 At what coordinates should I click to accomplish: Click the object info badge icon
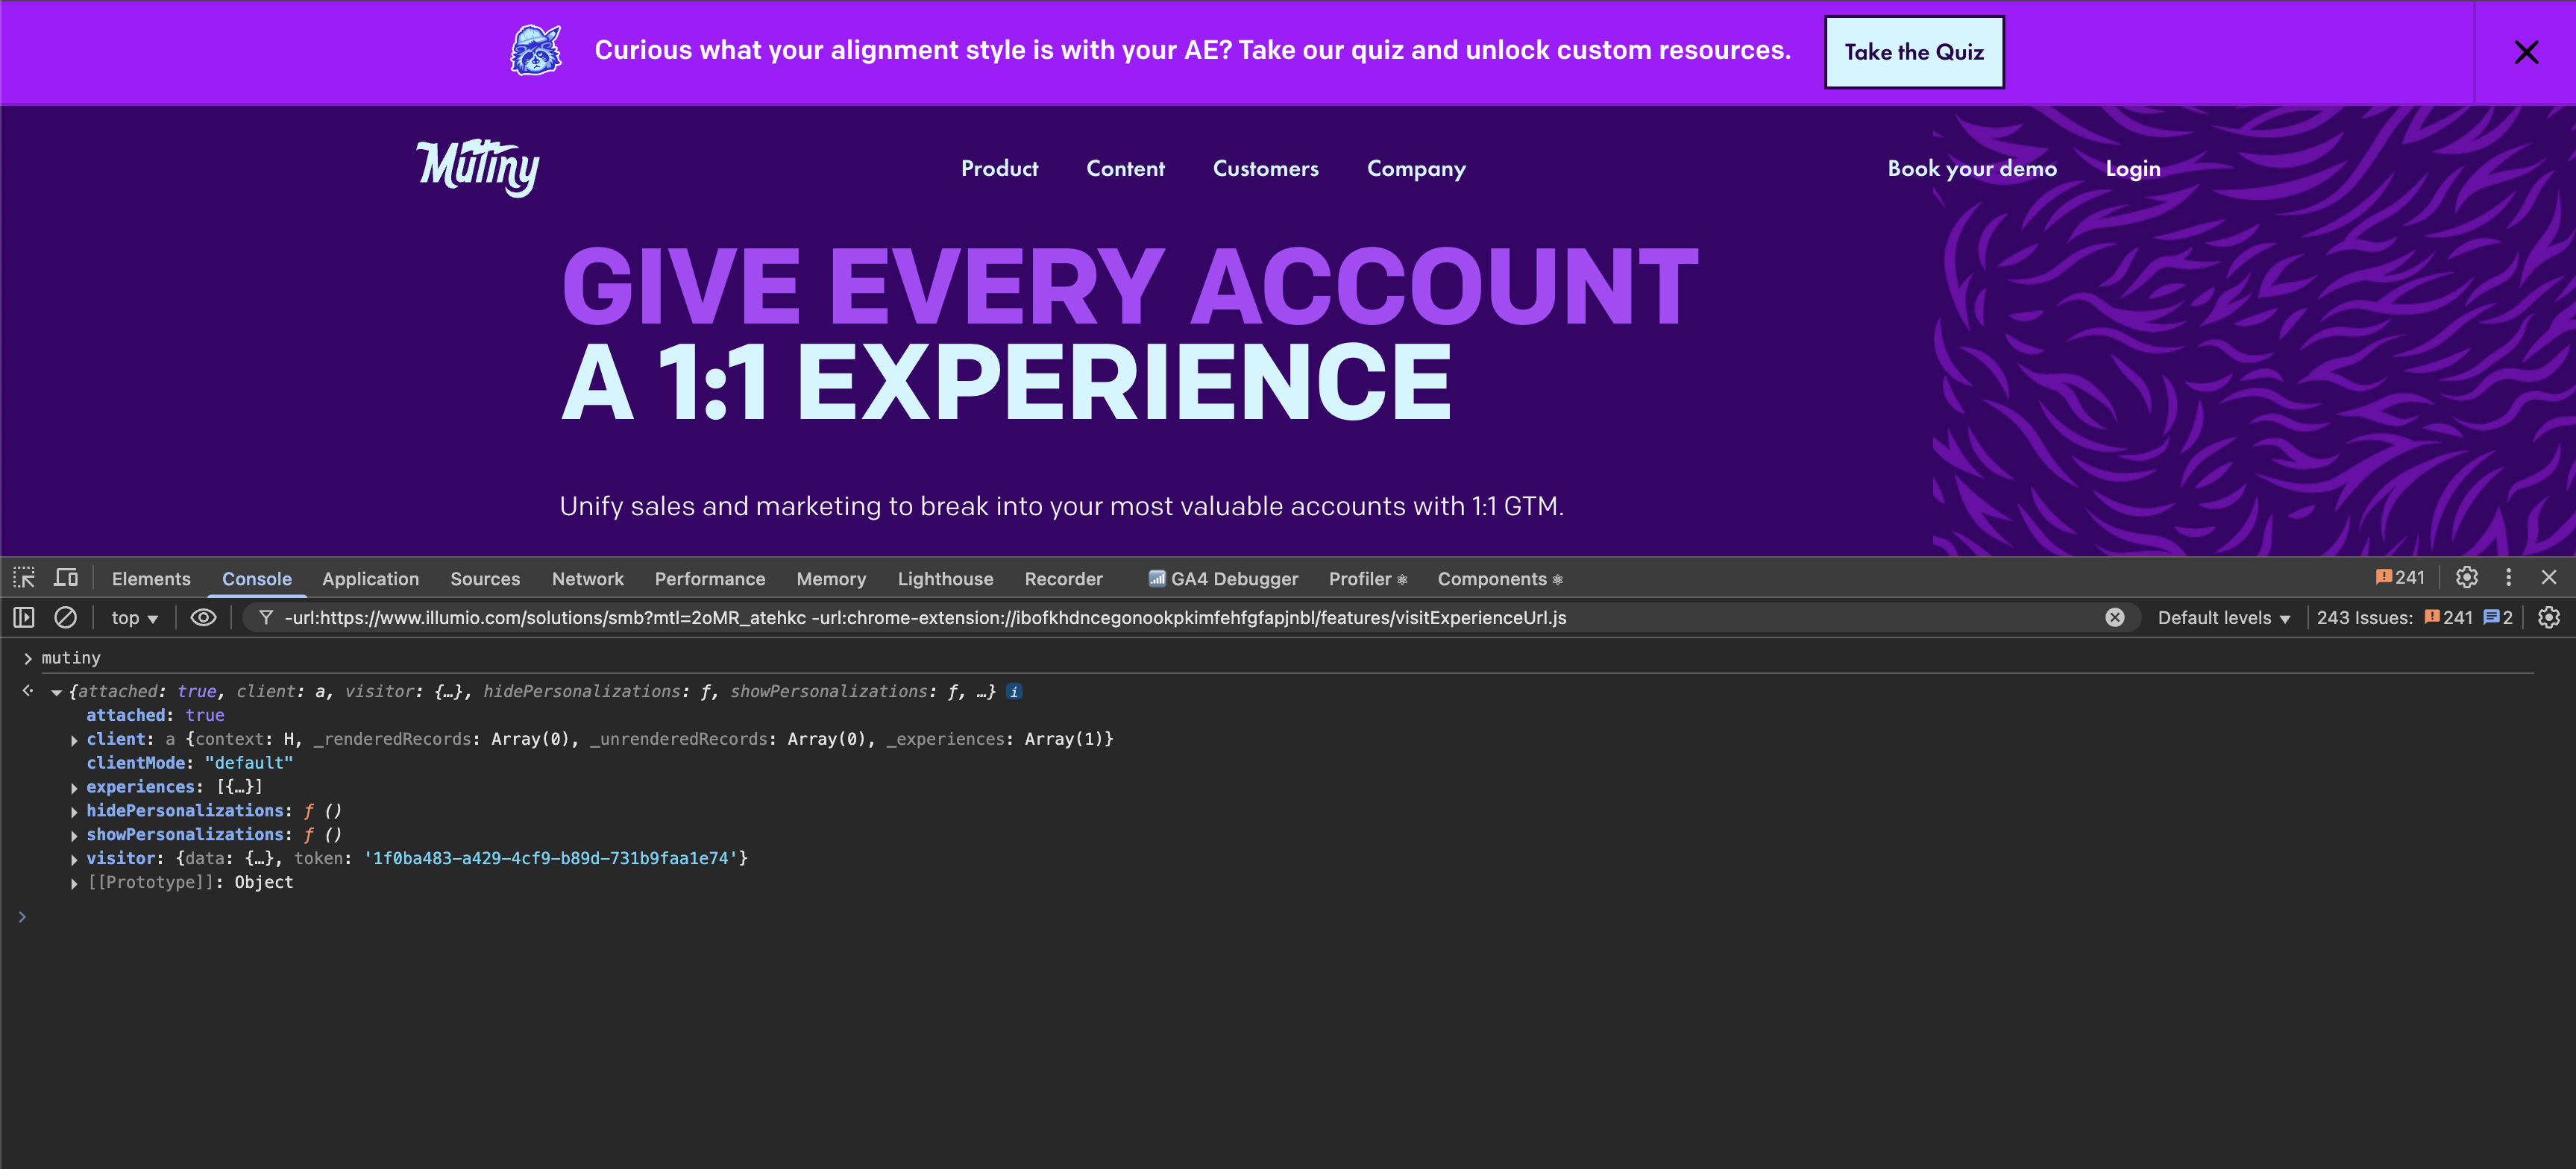pos(1014,692)
